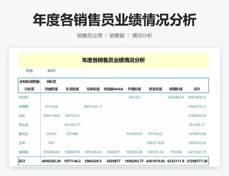Select the 总计 row label
The width and height of the screenshot is (229, 176).
22,161
